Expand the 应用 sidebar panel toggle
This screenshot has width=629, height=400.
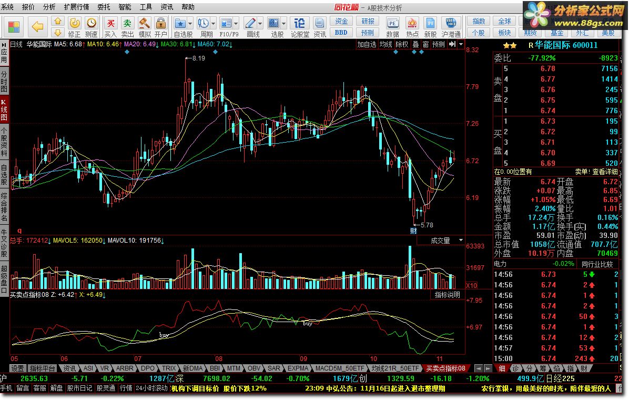click(x=4, y=53)
